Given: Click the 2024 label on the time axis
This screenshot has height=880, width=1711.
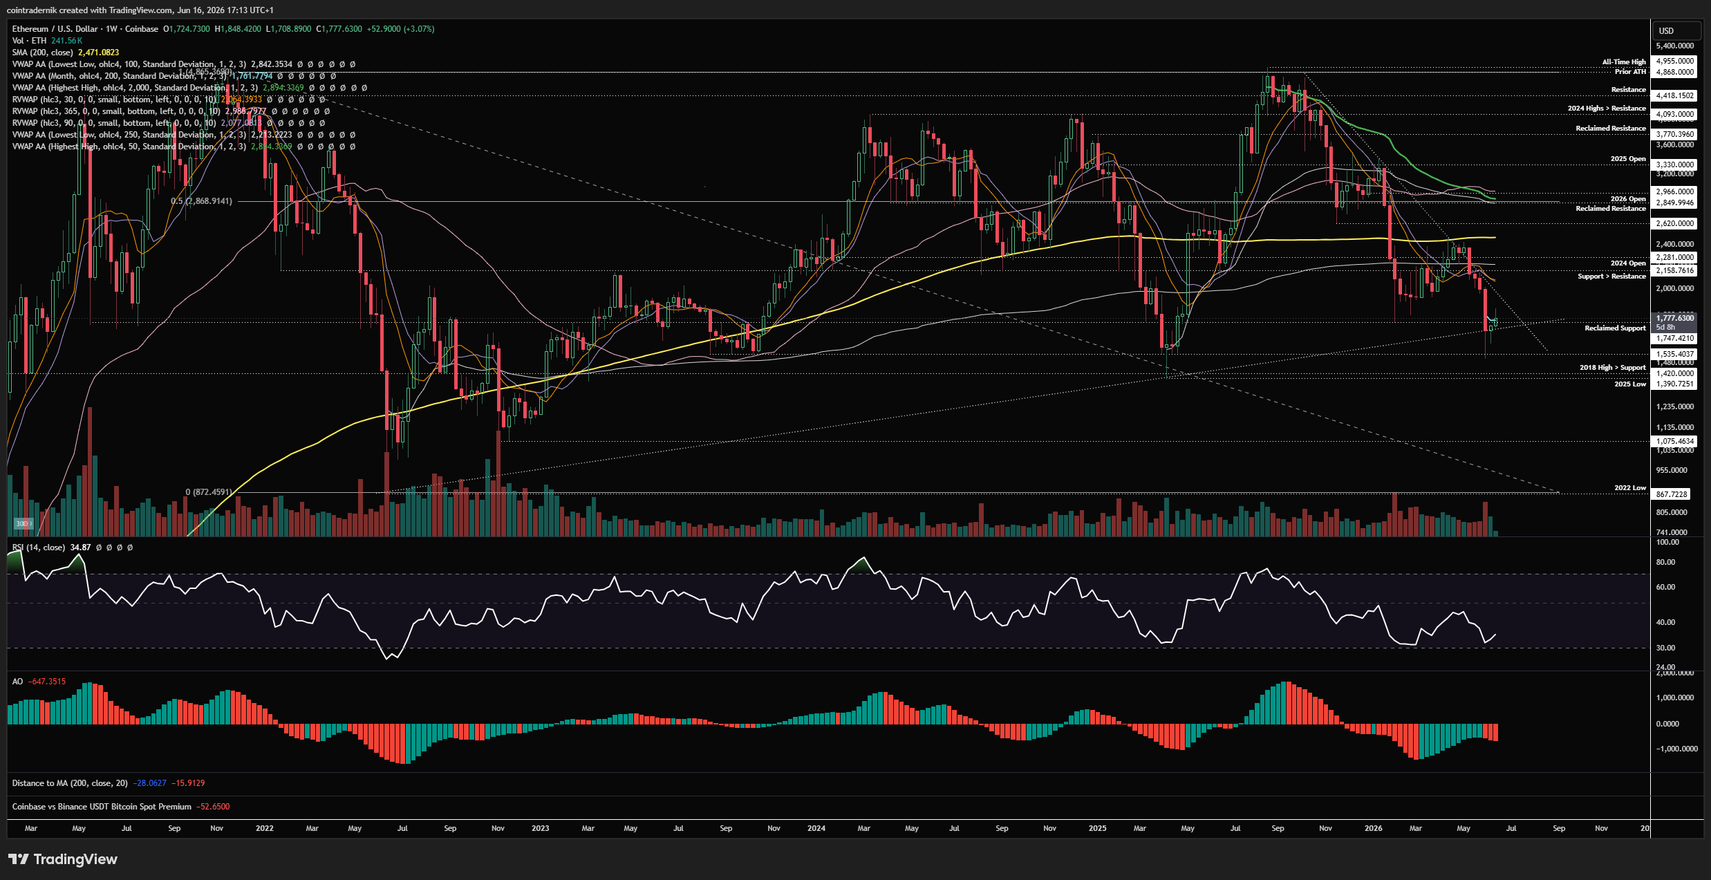Looking at the screenshot, I should [x=816, y=828].
